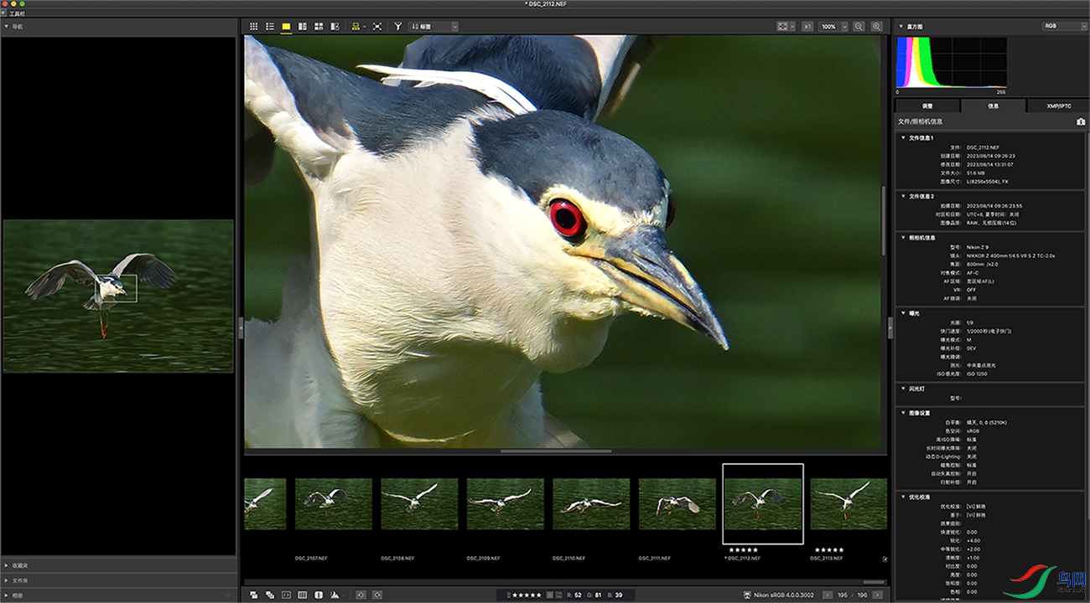Open the 100% zoom level dropdown
The width and height of the screenshot is (1090, 603).
[x=833, y=27]
